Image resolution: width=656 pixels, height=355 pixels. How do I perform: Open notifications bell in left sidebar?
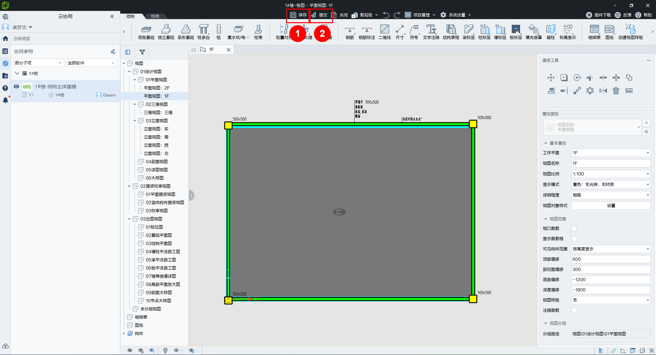click(x=5, y=100)
